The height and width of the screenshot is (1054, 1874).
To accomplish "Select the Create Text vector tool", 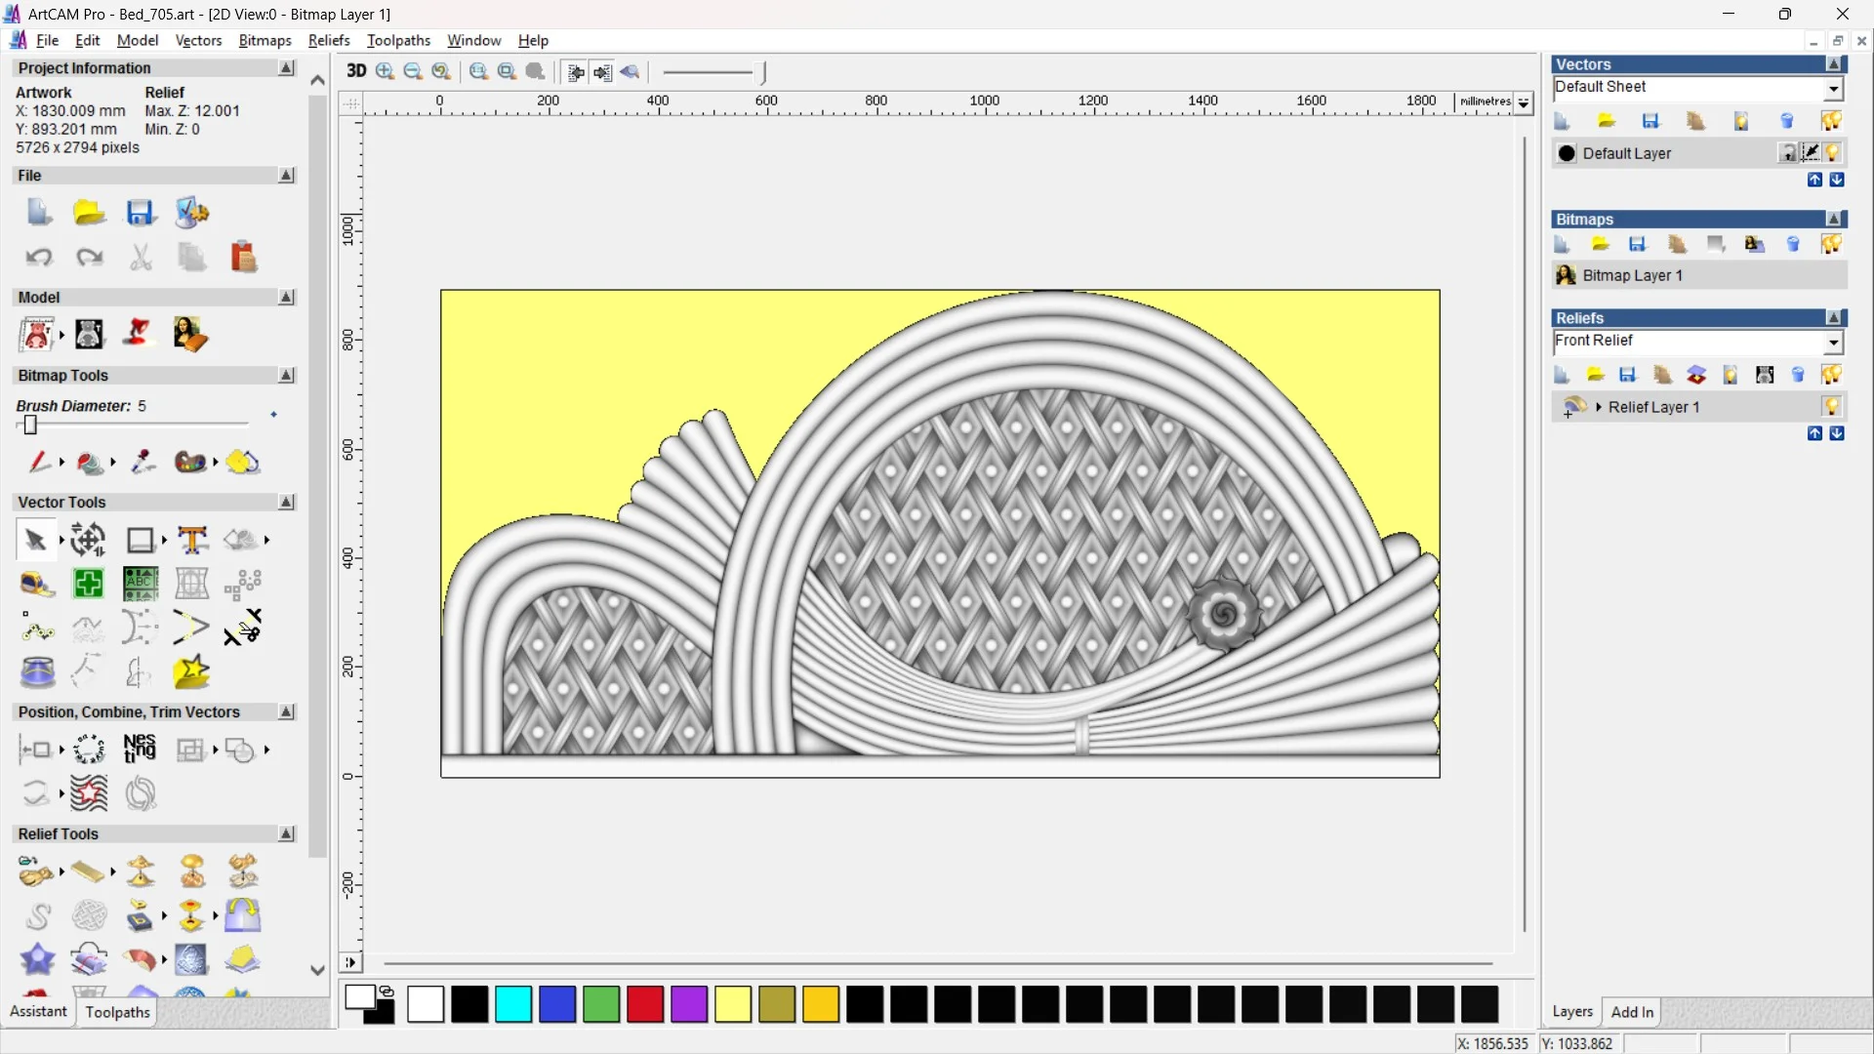I will pyautogui.click(x=192, y=540).
